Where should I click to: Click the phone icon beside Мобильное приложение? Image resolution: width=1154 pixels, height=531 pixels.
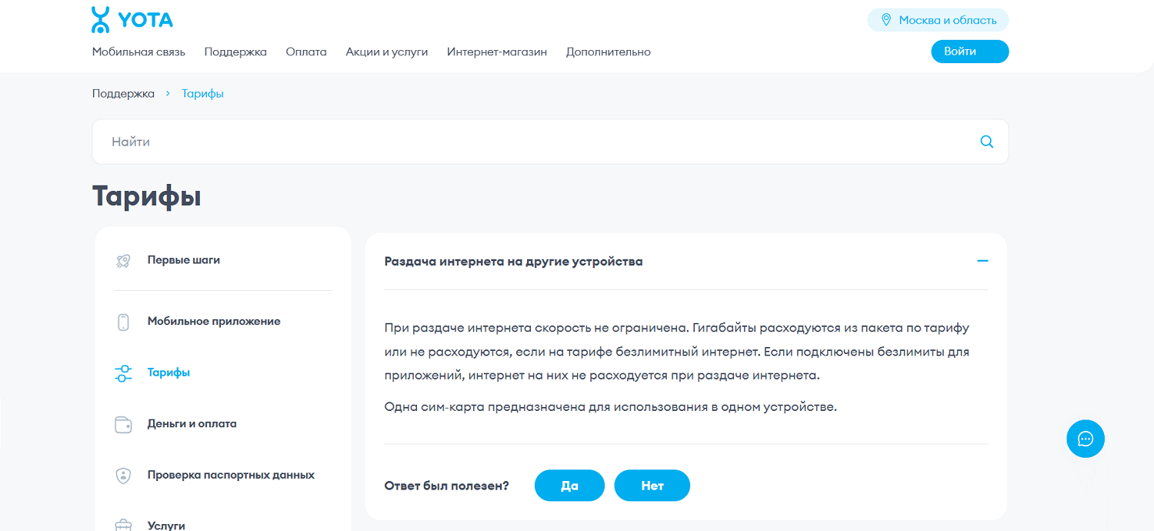pos(122,321)
